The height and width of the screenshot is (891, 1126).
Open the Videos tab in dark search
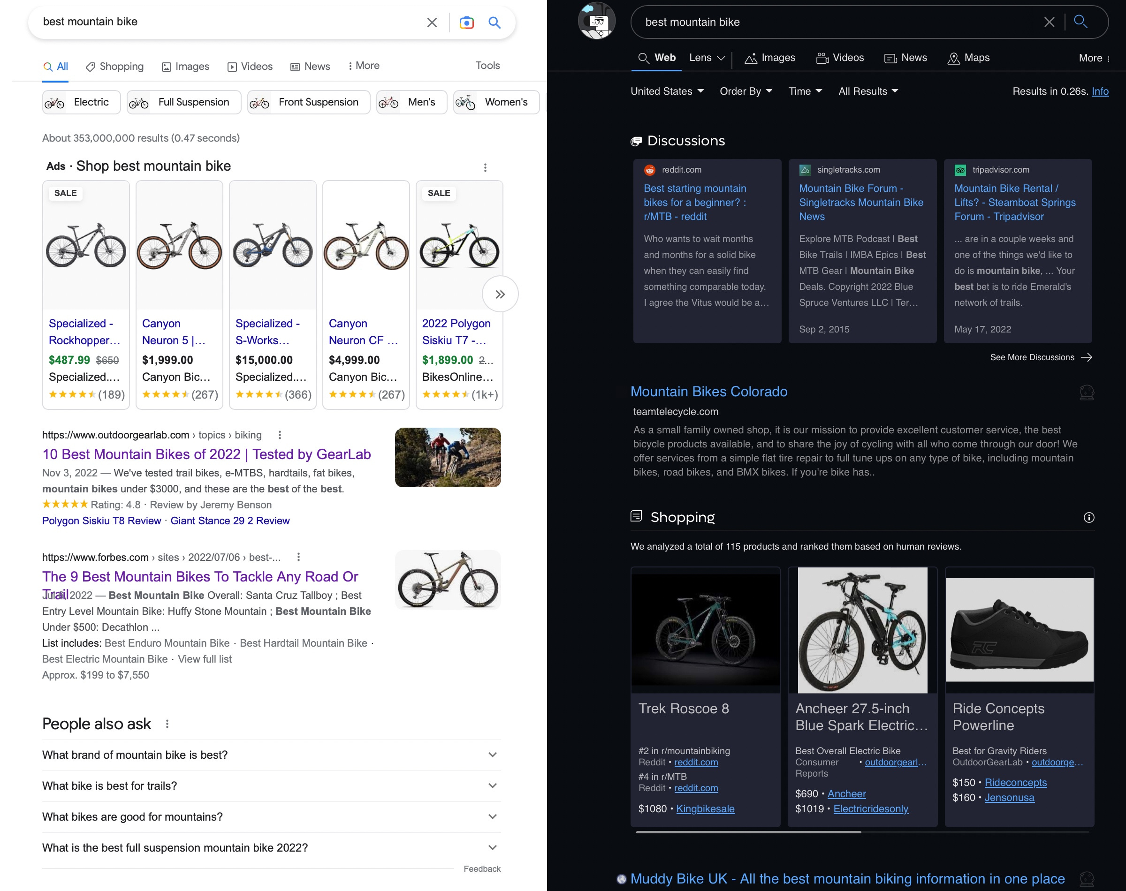(839, 58)
